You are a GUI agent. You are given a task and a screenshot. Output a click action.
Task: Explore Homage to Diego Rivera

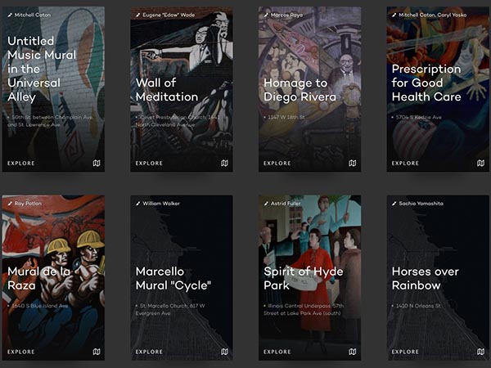coord(277,164)
